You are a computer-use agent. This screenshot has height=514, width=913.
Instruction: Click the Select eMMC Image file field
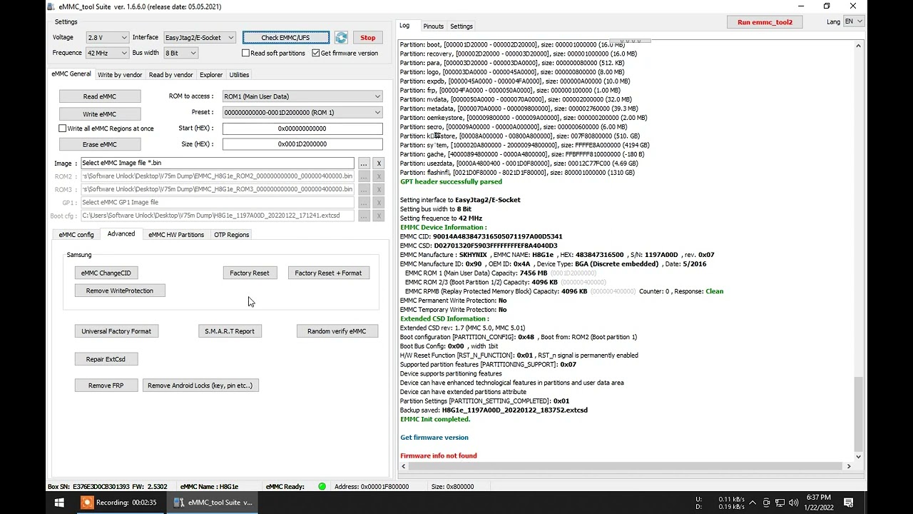218,163
